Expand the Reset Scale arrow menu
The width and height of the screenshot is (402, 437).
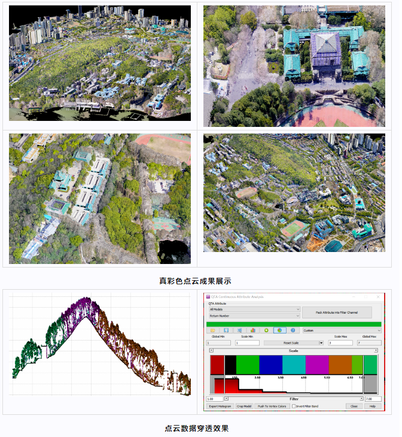click(321, 343)
